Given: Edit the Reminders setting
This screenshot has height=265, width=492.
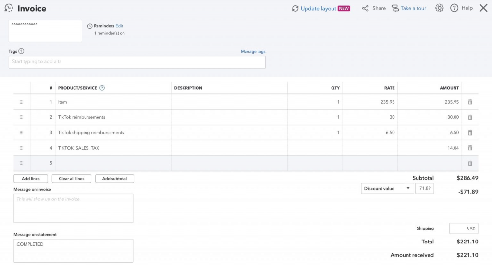Looking at the screenshot, I should point(119,26).
